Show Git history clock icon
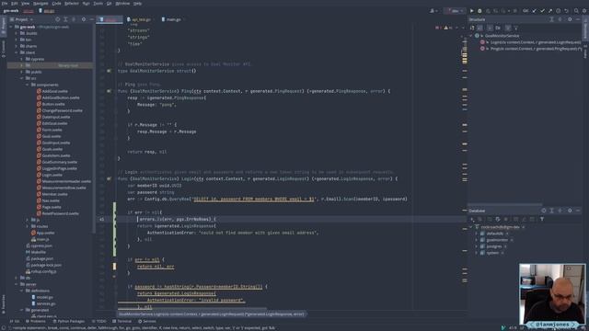Viewport: 589px width, 331px height. [x=559, y=11]
